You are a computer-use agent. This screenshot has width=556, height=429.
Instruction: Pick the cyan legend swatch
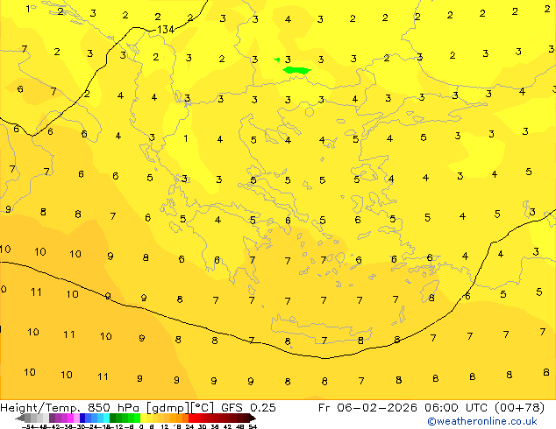click(x=106, y=418)
